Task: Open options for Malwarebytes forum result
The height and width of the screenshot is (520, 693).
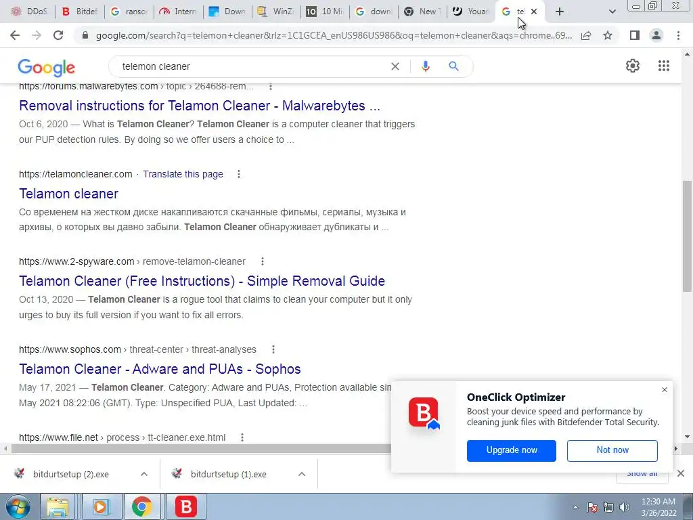Action: pos(271,86)
